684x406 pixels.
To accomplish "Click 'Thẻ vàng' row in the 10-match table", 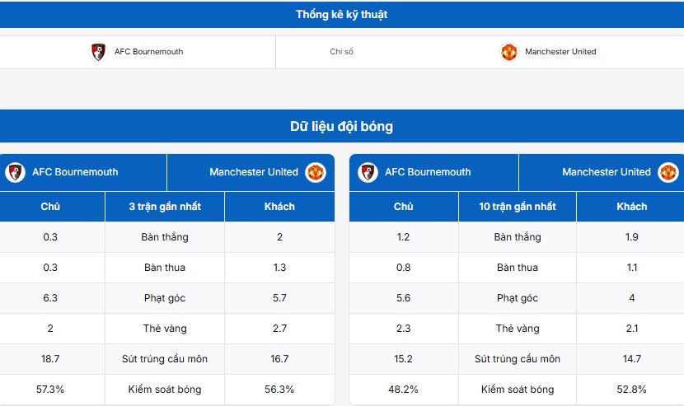I will click(x=518, y=329).
